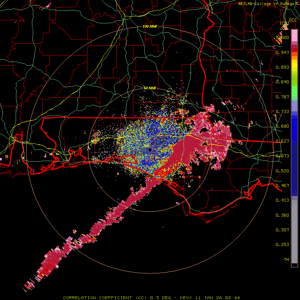Pick the gray segment near 0.307
300x300 pixels.
click(294, 232)
